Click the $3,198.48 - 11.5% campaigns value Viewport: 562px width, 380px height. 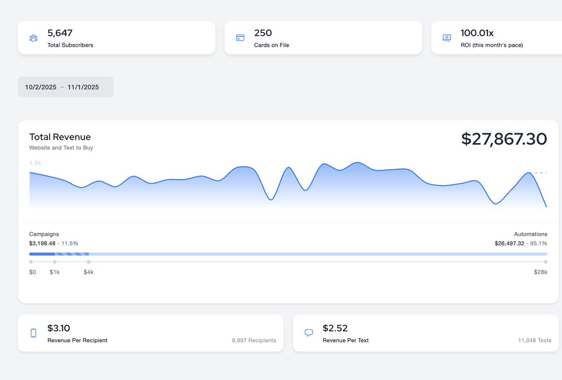[x=53, y=244]
